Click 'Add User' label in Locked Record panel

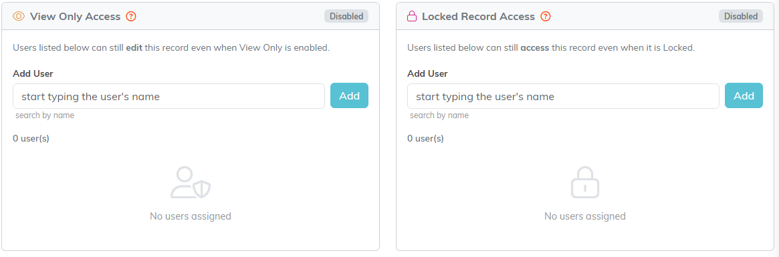tap(427, 74)
